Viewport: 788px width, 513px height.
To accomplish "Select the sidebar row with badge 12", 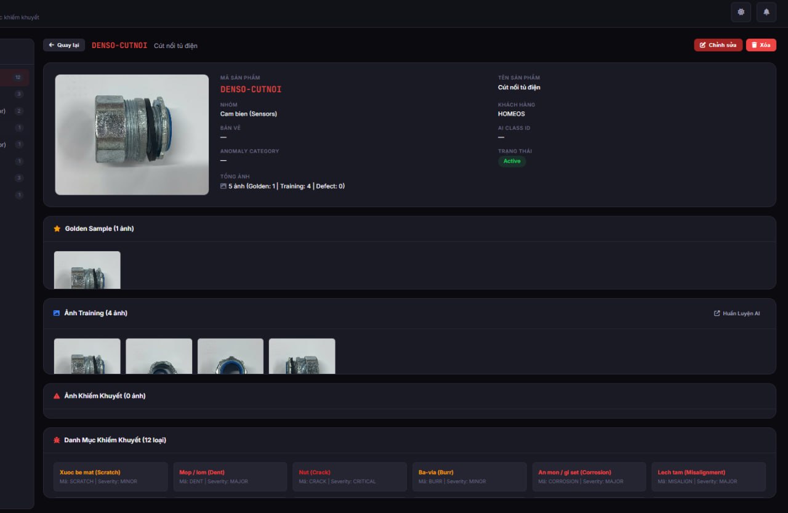I will click(x=14, y=78).
